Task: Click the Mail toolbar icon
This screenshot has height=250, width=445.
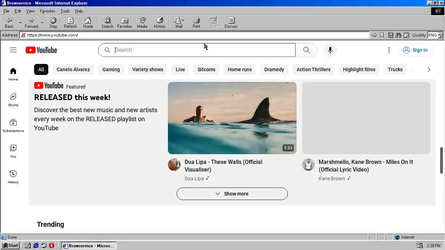Action: (178, 23)
